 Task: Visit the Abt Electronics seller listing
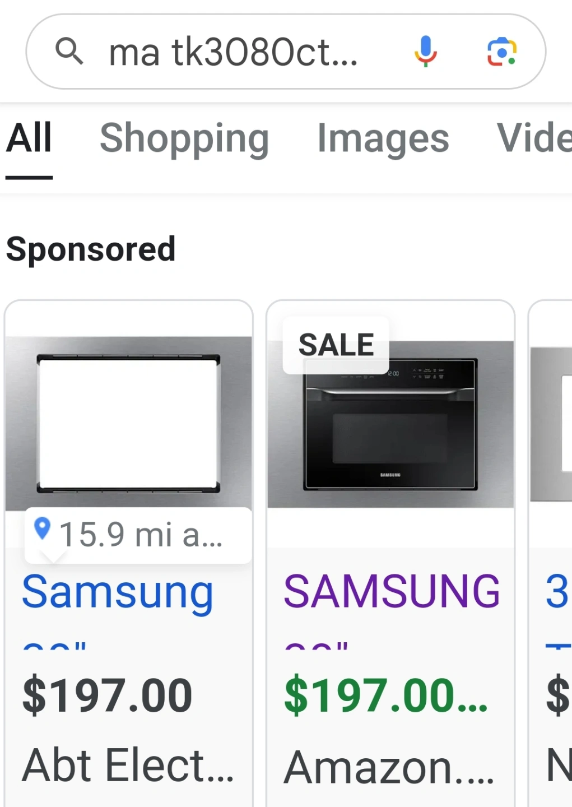128,765
